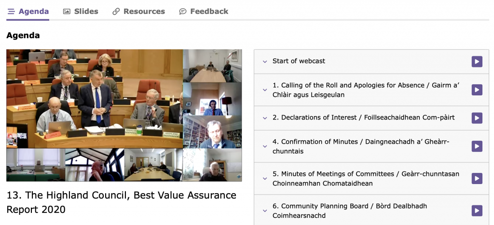
Task: Select the 'Start of webcast' text
Action: 299,61
